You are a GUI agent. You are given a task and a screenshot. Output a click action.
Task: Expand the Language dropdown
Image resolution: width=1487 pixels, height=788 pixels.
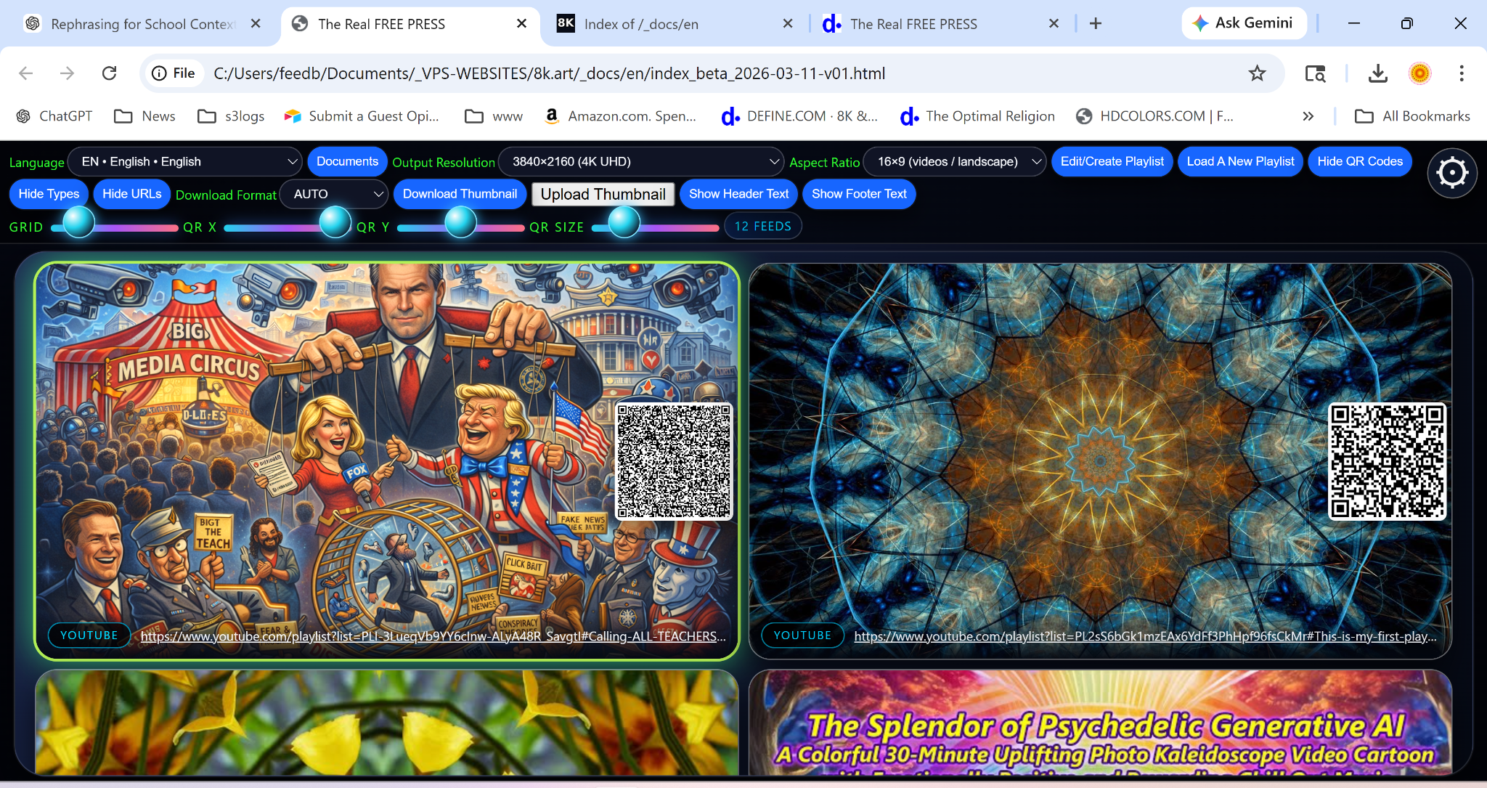(185, 161)
